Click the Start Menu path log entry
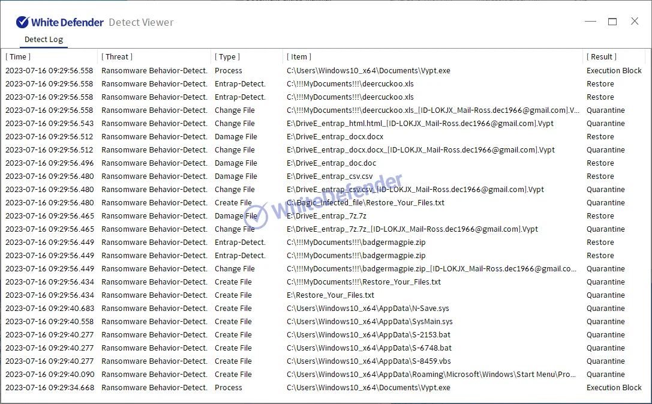652x404 pixels. 432,375
